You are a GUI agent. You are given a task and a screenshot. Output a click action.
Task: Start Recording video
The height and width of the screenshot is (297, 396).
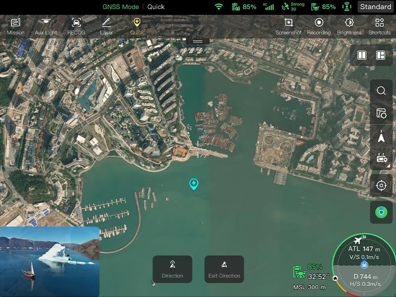point(319,27)
